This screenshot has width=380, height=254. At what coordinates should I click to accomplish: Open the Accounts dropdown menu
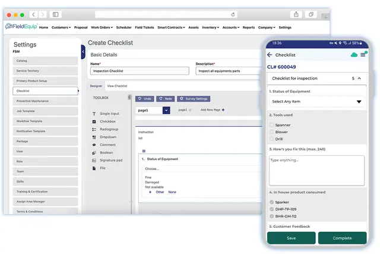click(231, 27)
